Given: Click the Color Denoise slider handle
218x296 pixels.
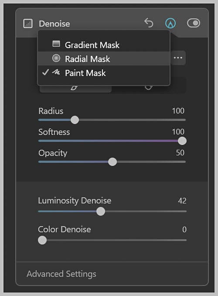Looking at the screenshot, I should tap(42, 240).
